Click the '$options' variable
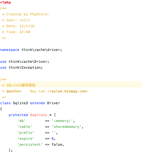 coord(39,115)
